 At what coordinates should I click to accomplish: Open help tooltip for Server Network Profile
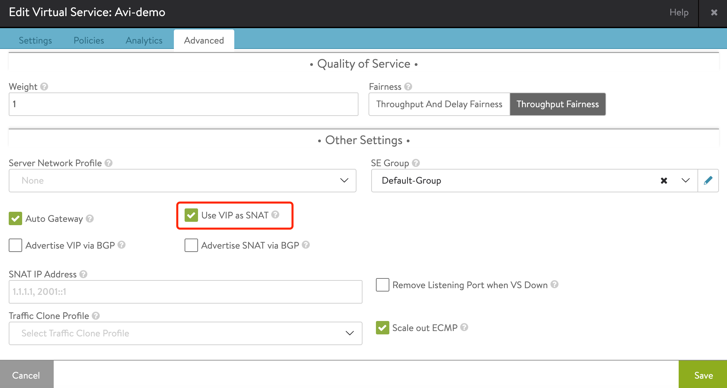click(x=108, y=163)
